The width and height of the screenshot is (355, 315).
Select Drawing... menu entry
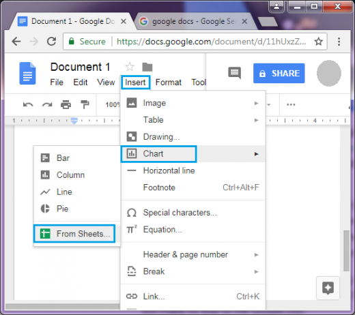193,137
